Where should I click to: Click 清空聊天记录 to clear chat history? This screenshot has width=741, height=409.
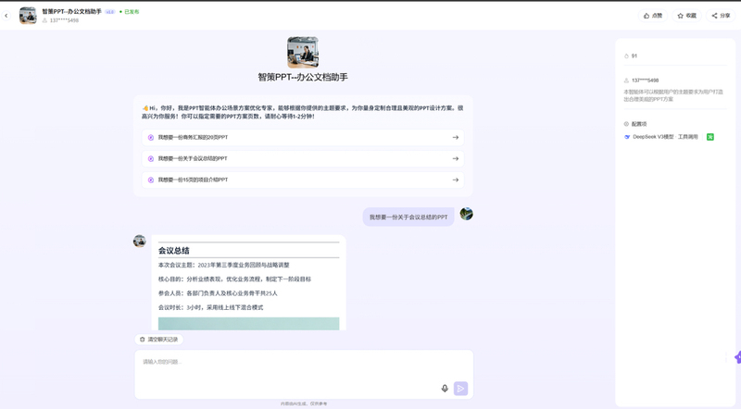coord(158,339)
